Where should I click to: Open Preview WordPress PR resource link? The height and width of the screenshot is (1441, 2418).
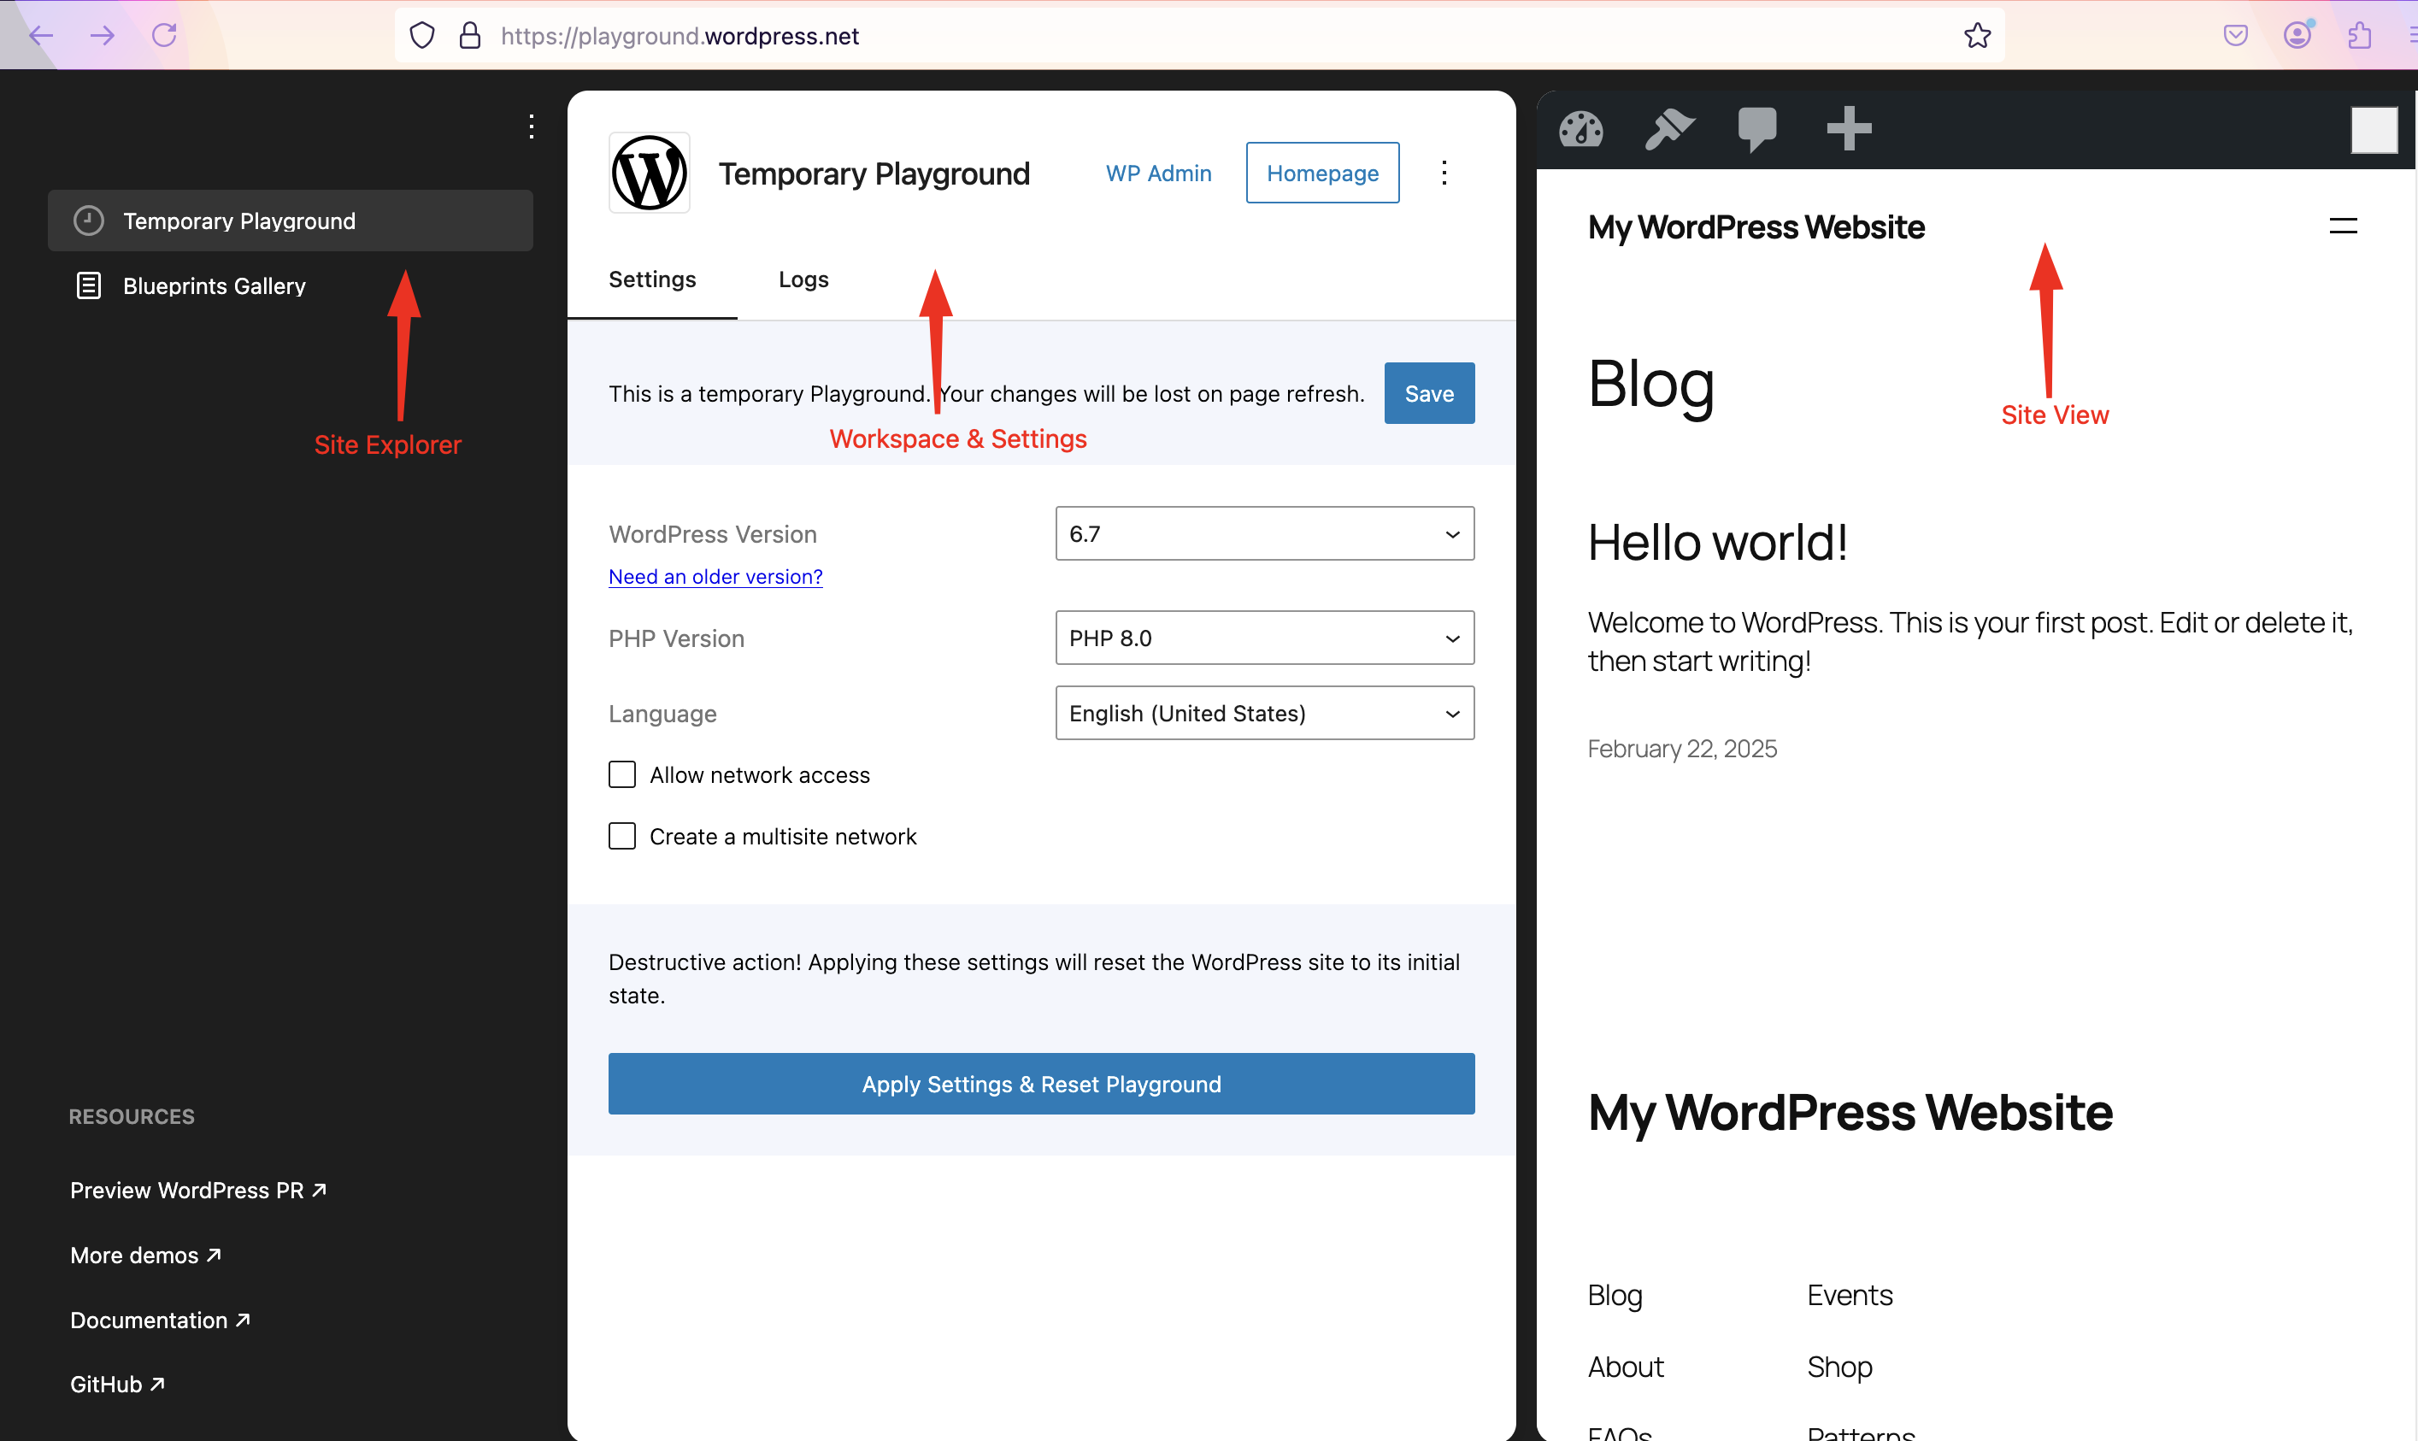198,1190
